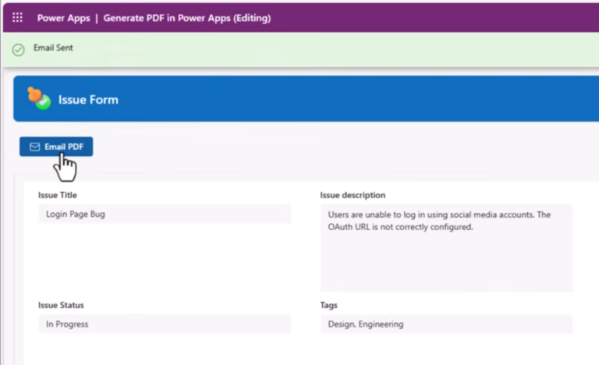Select the Issue Status field showing In Progress
Viewport: 599px width, 365px height.
click(x=164, y=324)
